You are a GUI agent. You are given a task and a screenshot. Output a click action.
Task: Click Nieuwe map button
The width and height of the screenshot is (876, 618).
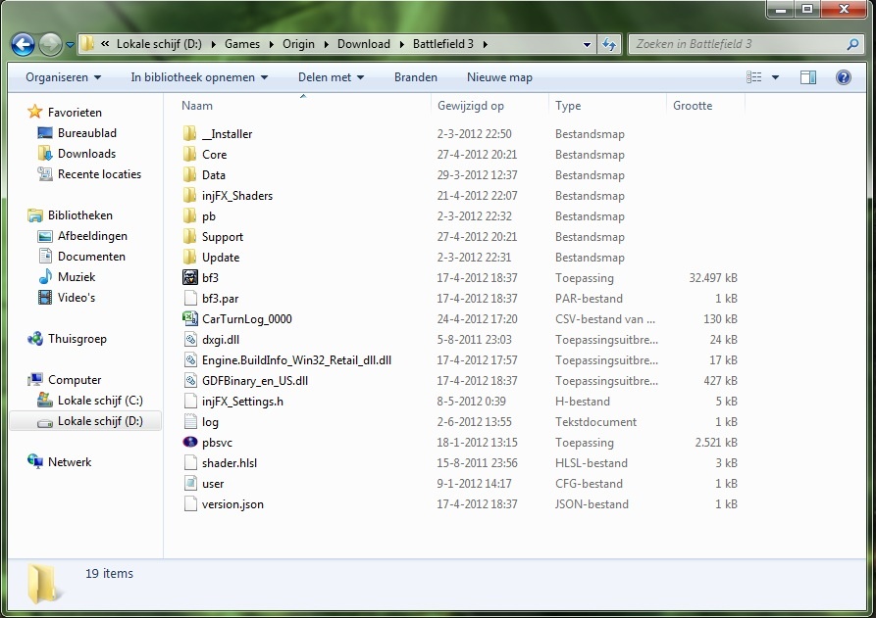tap(499, 77)
